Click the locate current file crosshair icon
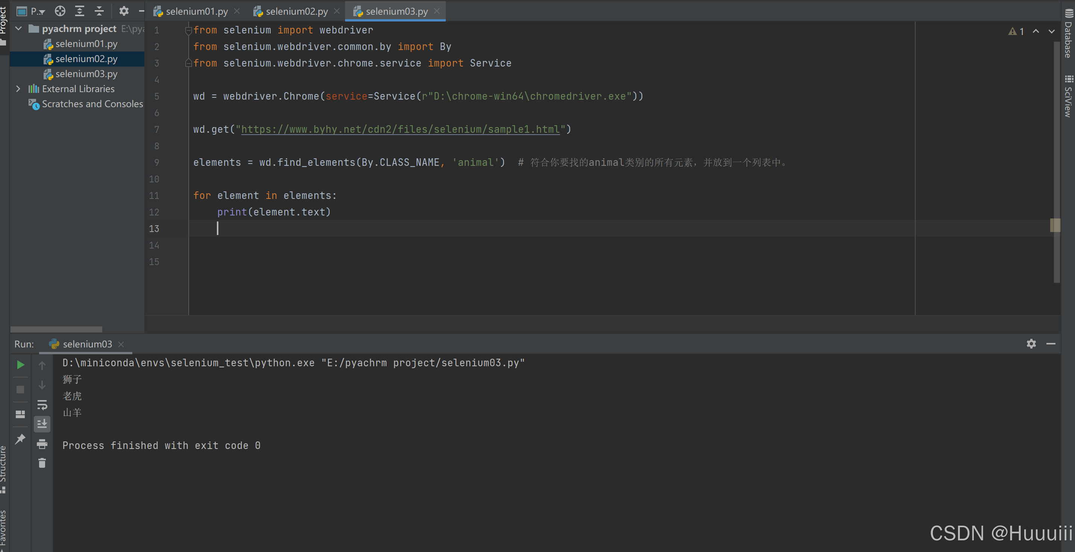The height and width of the screenshot is (552, 1075). [60, 11]
